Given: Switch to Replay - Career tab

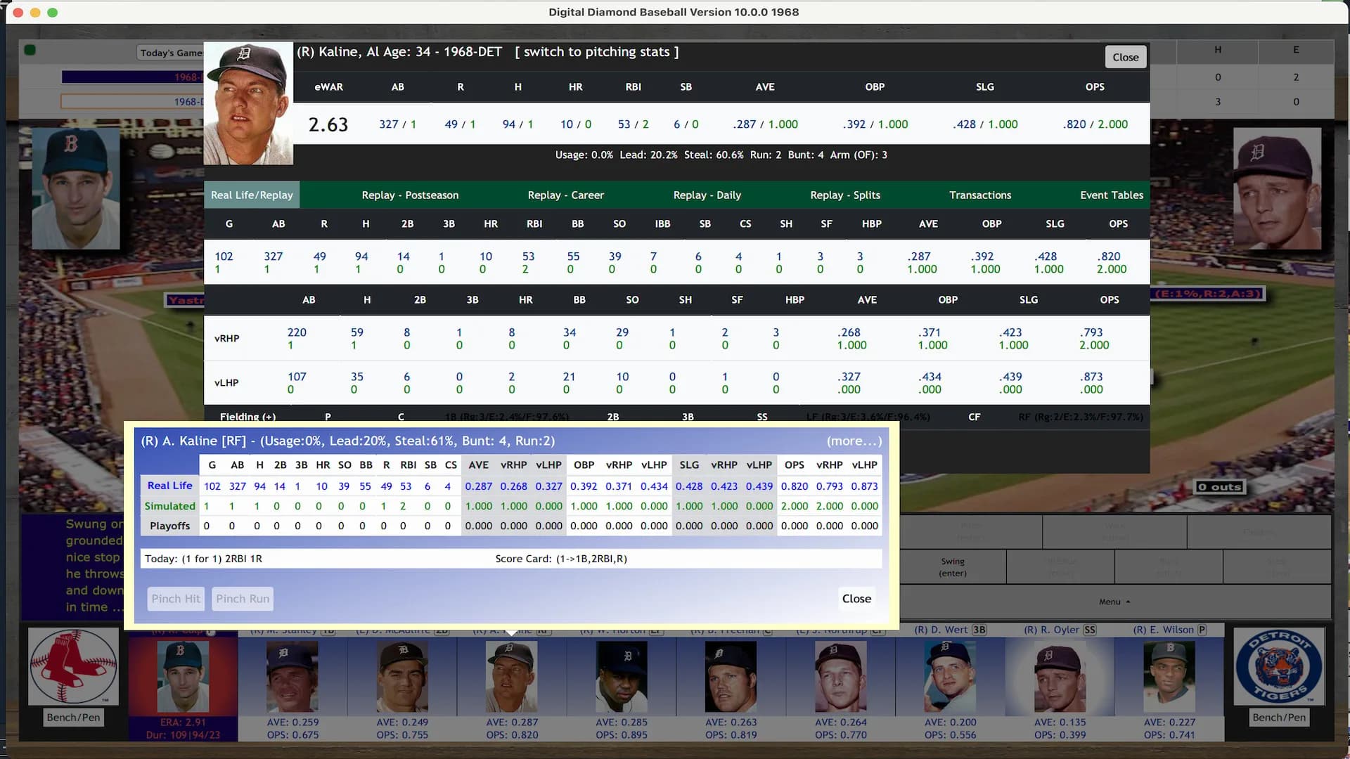Looking at the screenshot, I should 566,195.
